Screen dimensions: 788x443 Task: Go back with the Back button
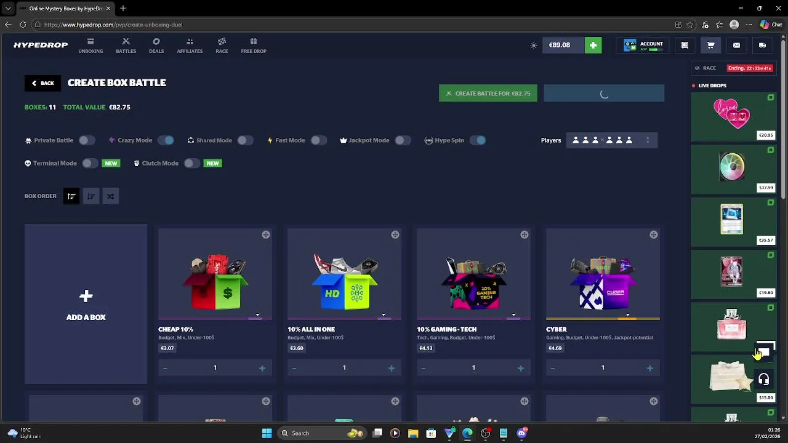coord(42,83)
